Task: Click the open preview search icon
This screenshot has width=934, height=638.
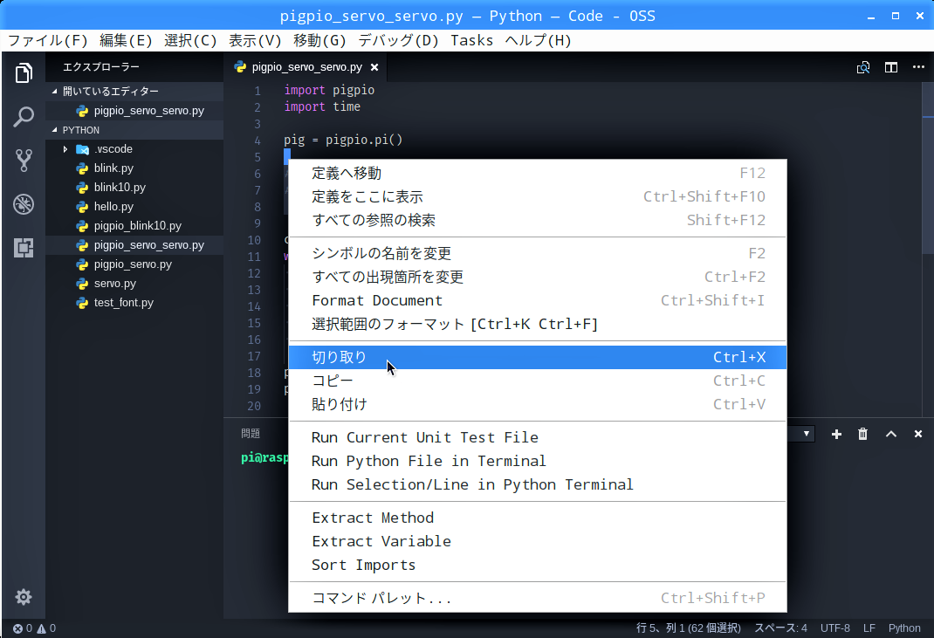Action: [x=863, y=67]
